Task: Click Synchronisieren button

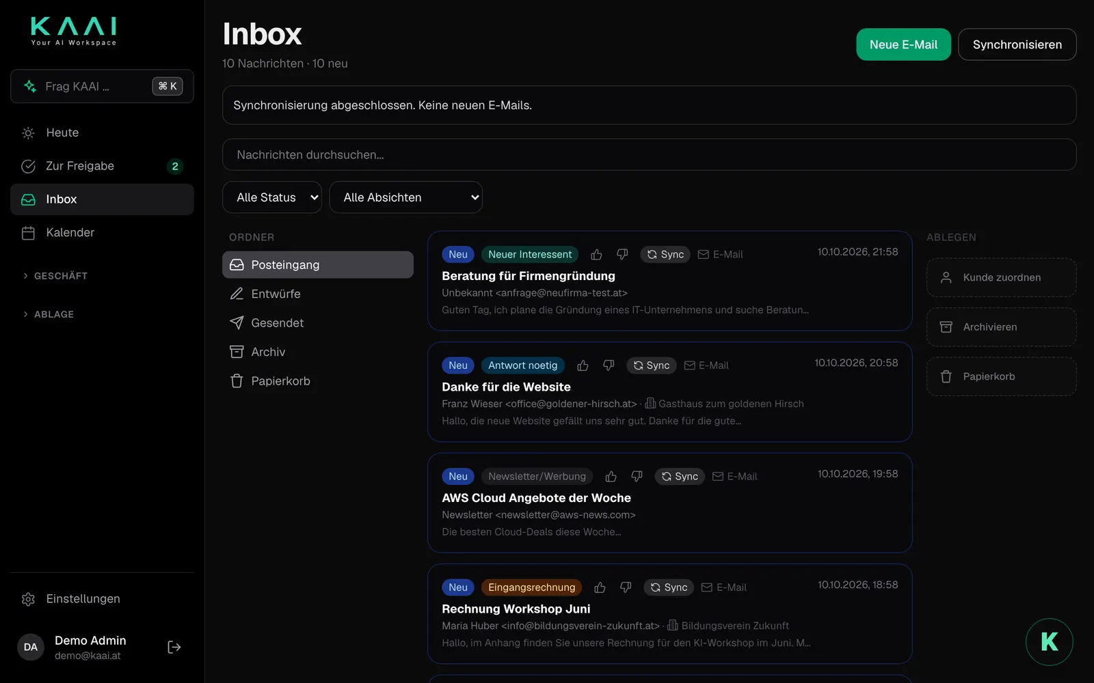Action: coord(1017,44)
